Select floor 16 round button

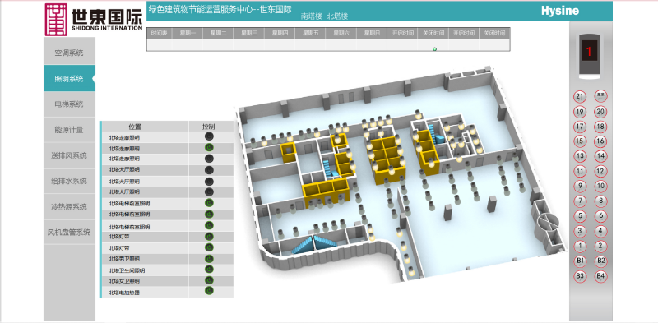(x=601, y=141)
